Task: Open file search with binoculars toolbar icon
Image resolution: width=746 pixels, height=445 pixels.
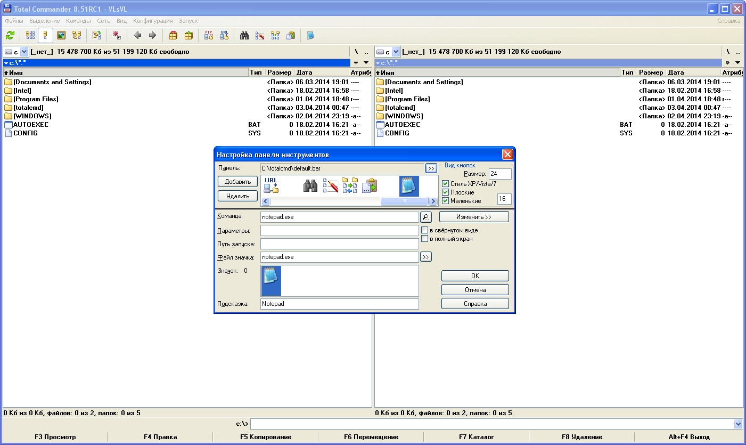Action: [x=244, y=36]
